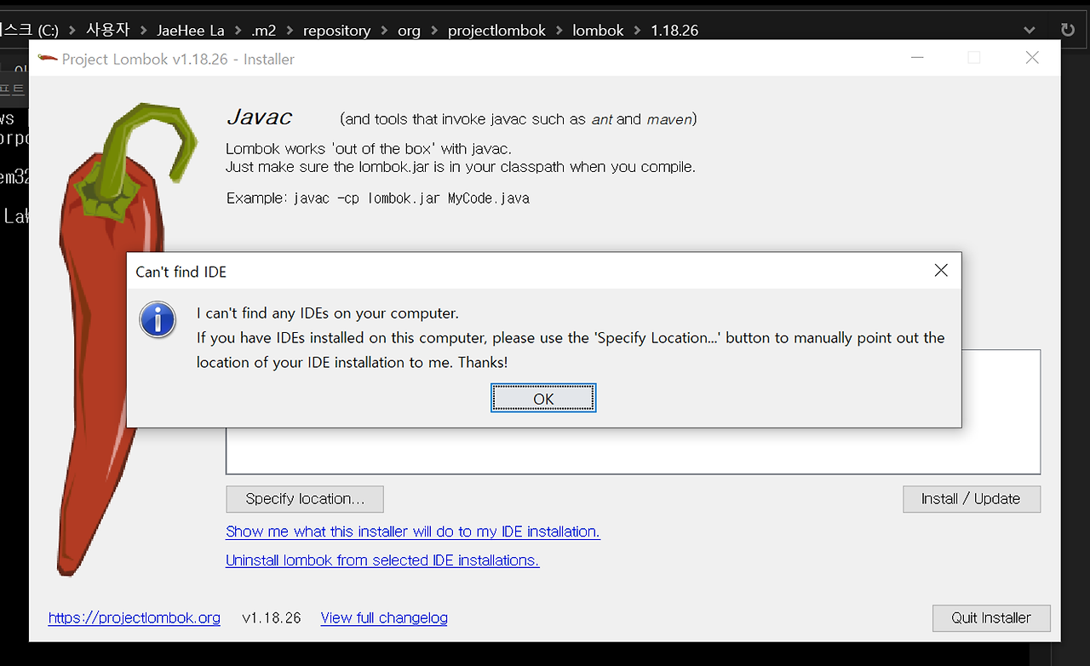
Task: Click text "I can't find any IDEs on your computer."
Action: pos(328,313)
